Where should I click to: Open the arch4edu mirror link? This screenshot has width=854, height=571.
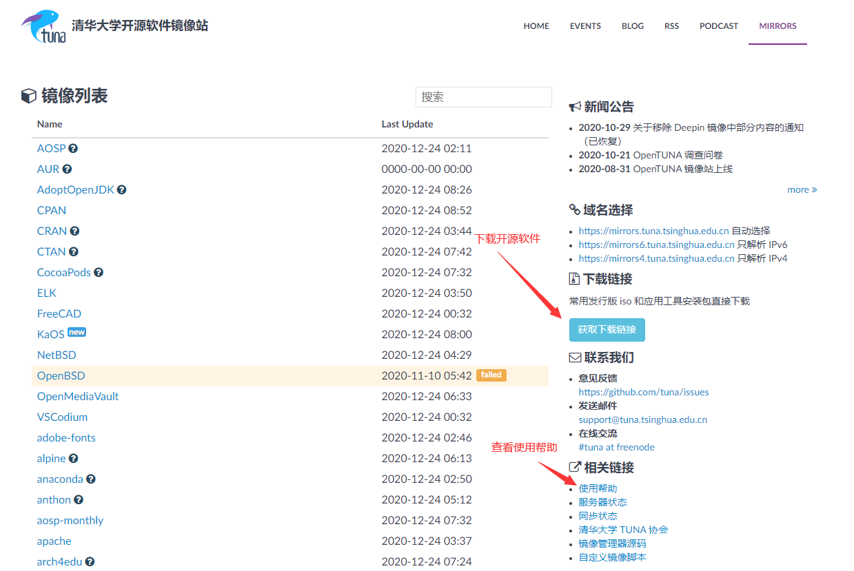[59, 561]
